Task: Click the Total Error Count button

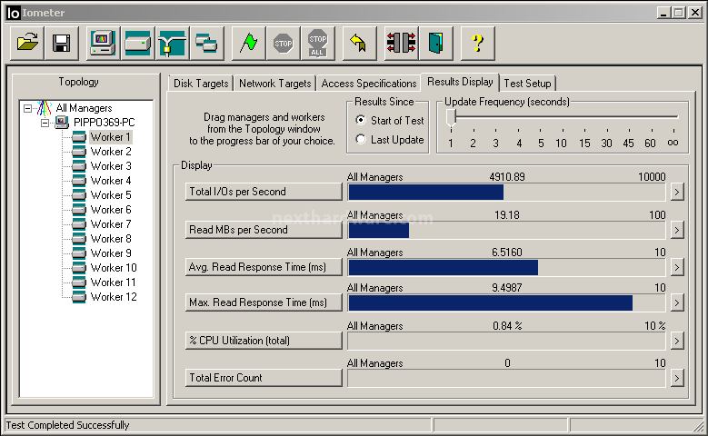Action: 264,378
